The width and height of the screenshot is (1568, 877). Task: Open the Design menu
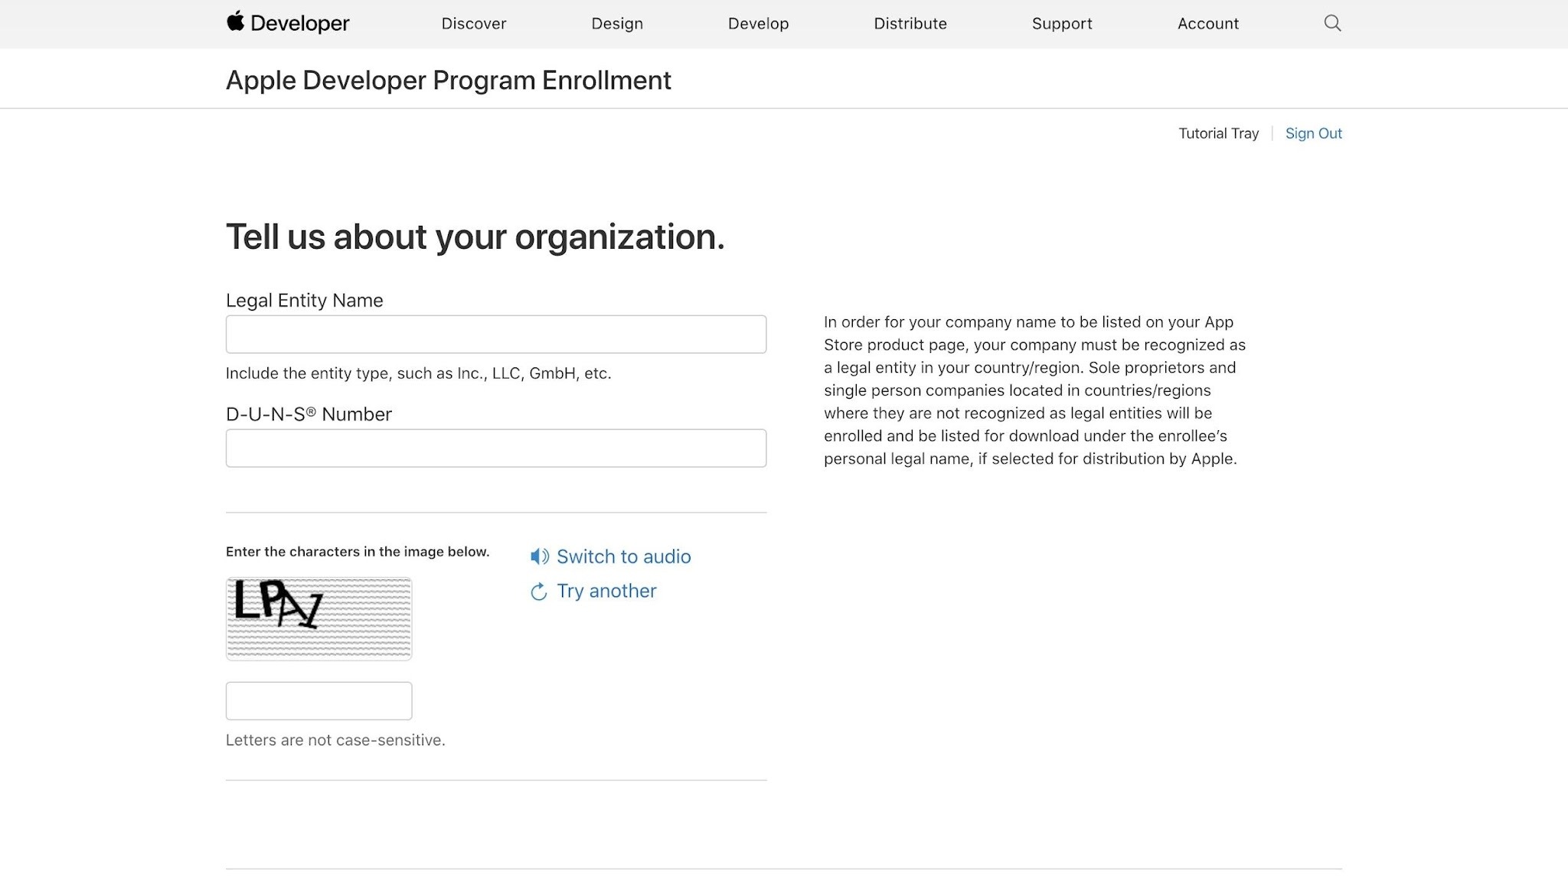(617, 24)
